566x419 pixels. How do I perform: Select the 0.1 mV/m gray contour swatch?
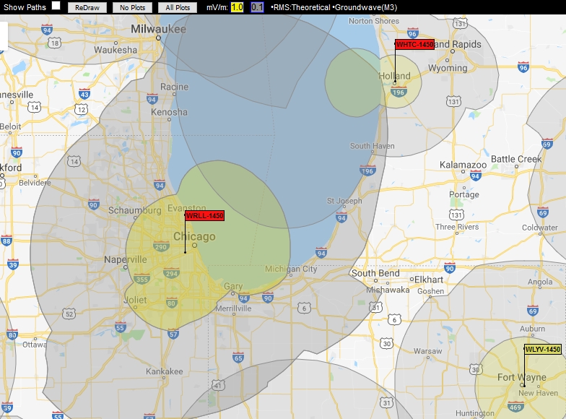[x=257, y=7]
